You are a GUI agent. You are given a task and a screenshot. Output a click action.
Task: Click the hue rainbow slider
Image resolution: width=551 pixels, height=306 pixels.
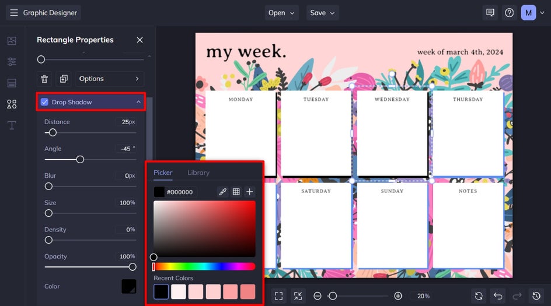pos(204,267)
